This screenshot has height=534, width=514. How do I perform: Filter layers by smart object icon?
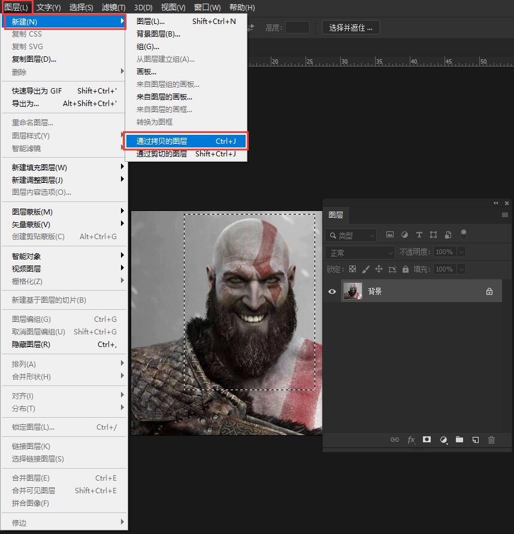(x=448, y=235)
